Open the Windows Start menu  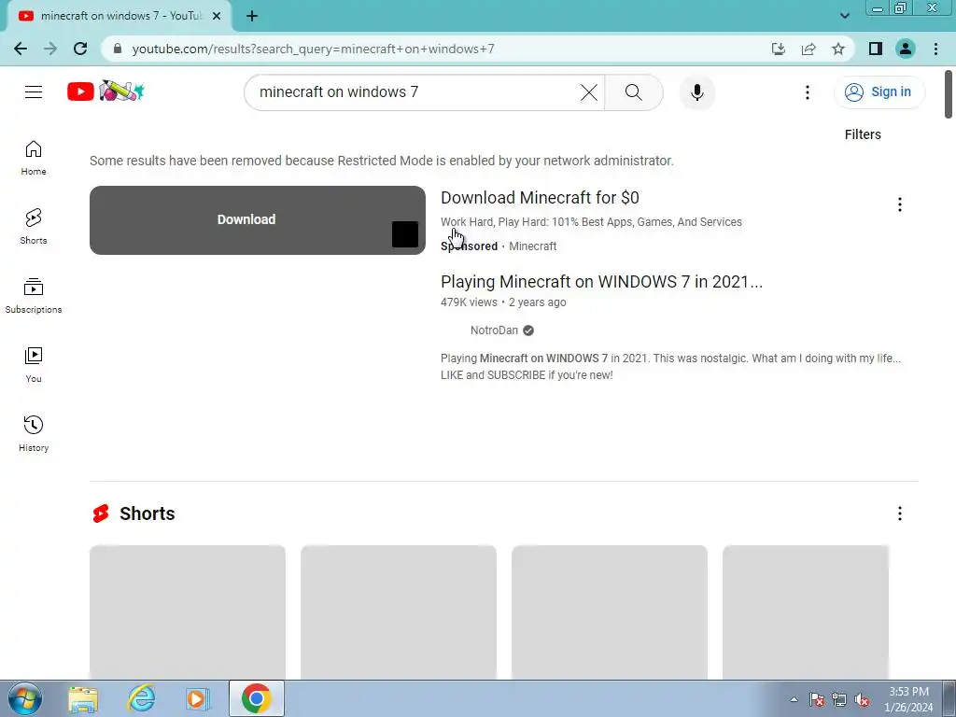(x=25, y=698)
